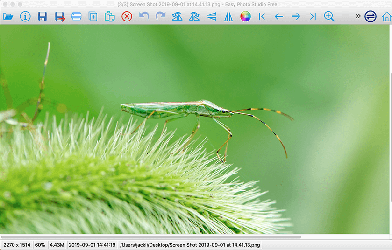Open the color wheel adjustment

pyautogui.click(x=245, y=17)
